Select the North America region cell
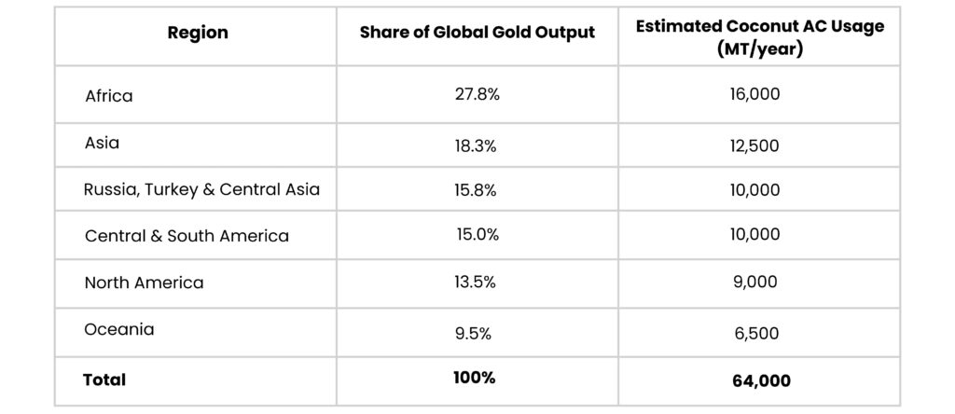 click(144, 283)
